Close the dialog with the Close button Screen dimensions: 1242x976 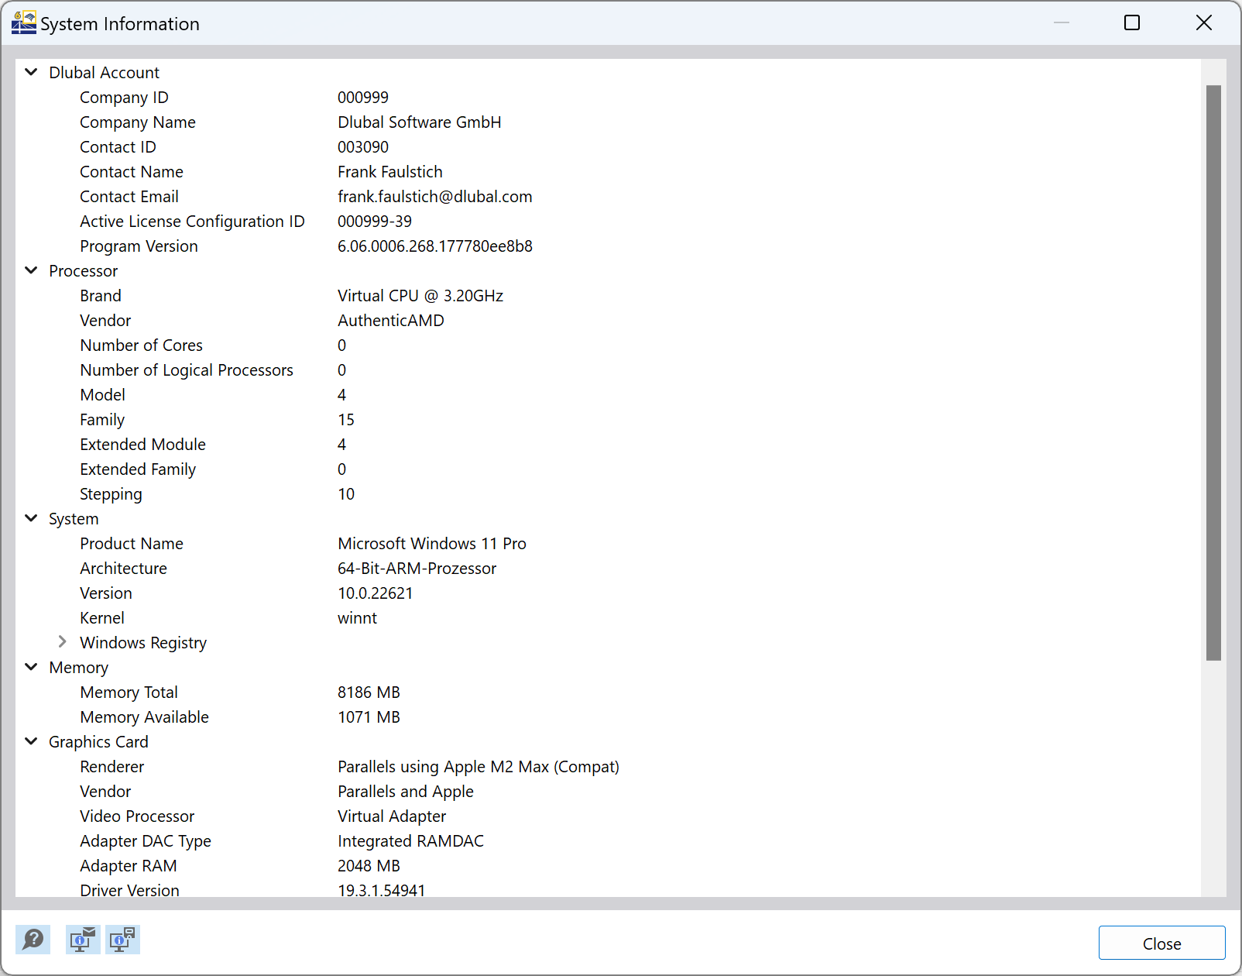pos(1161,943)
